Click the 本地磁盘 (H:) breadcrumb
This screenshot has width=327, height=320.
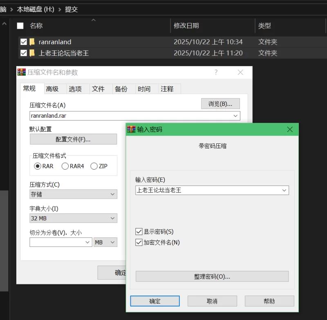[x=36, y=9]
